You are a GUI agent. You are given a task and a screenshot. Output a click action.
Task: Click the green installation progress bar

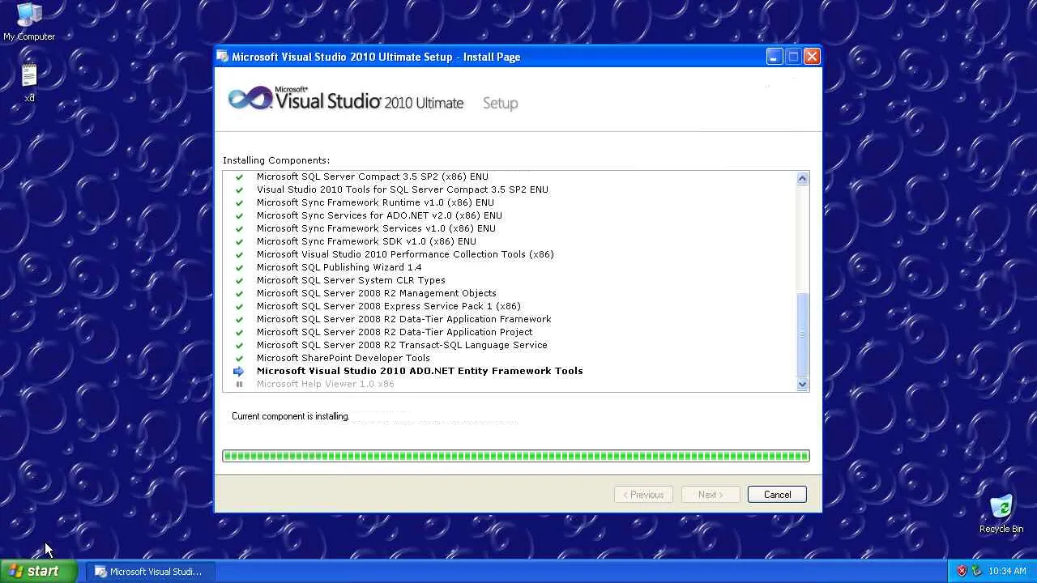pos(516,456)
